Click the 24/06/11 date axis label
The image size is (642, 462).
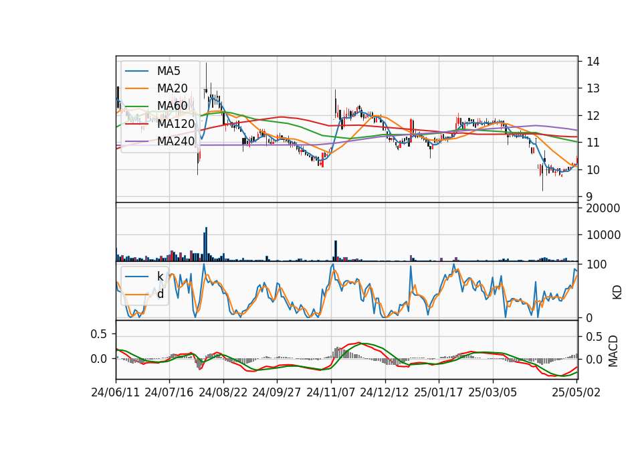coord(116,392)
